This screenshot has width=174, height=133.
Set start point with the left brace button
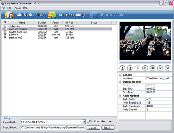click(x=122, y=68)
